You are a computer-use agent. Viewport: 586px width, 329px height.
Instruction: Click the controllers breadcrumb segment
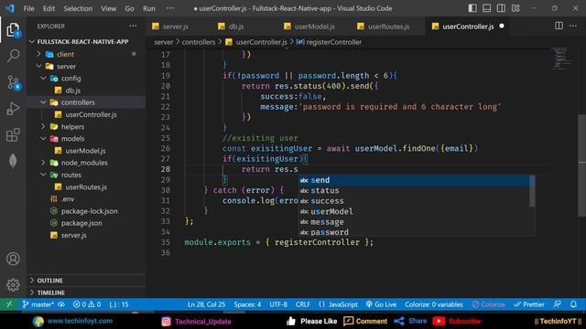[x=199, y=42]
